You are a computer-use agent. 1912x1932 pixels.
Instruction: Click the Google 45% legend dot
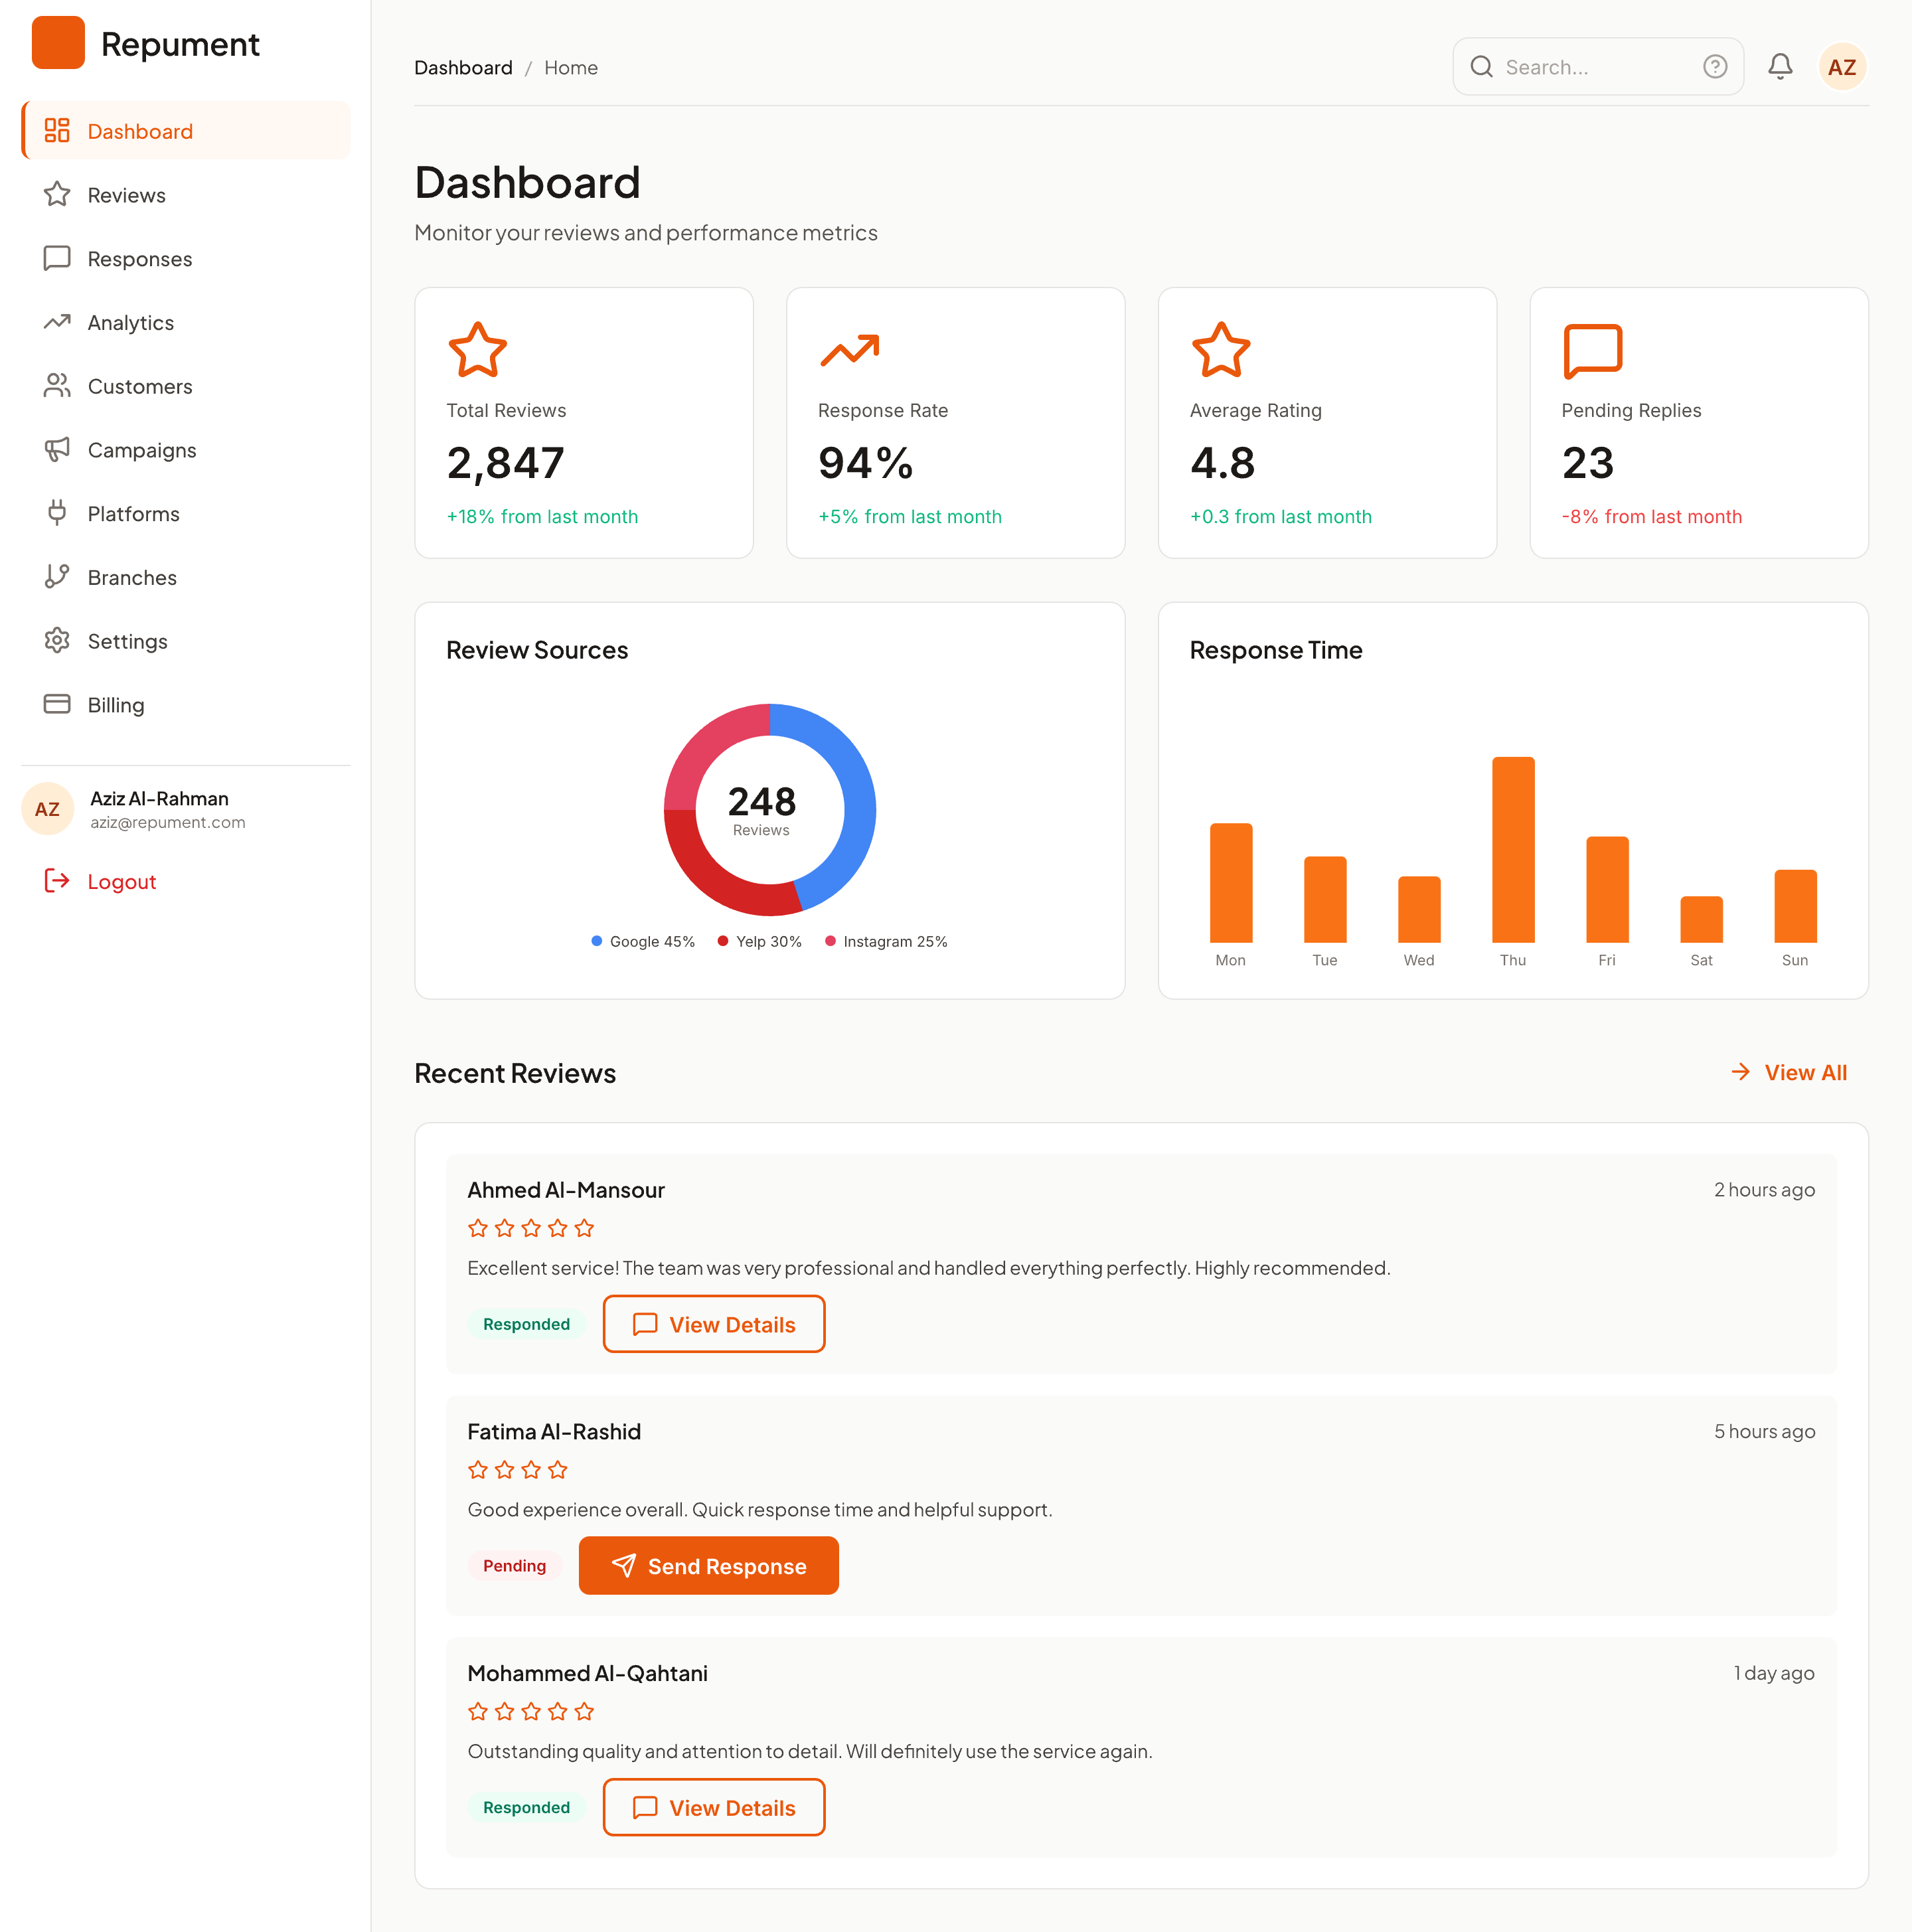pyautogui.click(x=597, y=941)
